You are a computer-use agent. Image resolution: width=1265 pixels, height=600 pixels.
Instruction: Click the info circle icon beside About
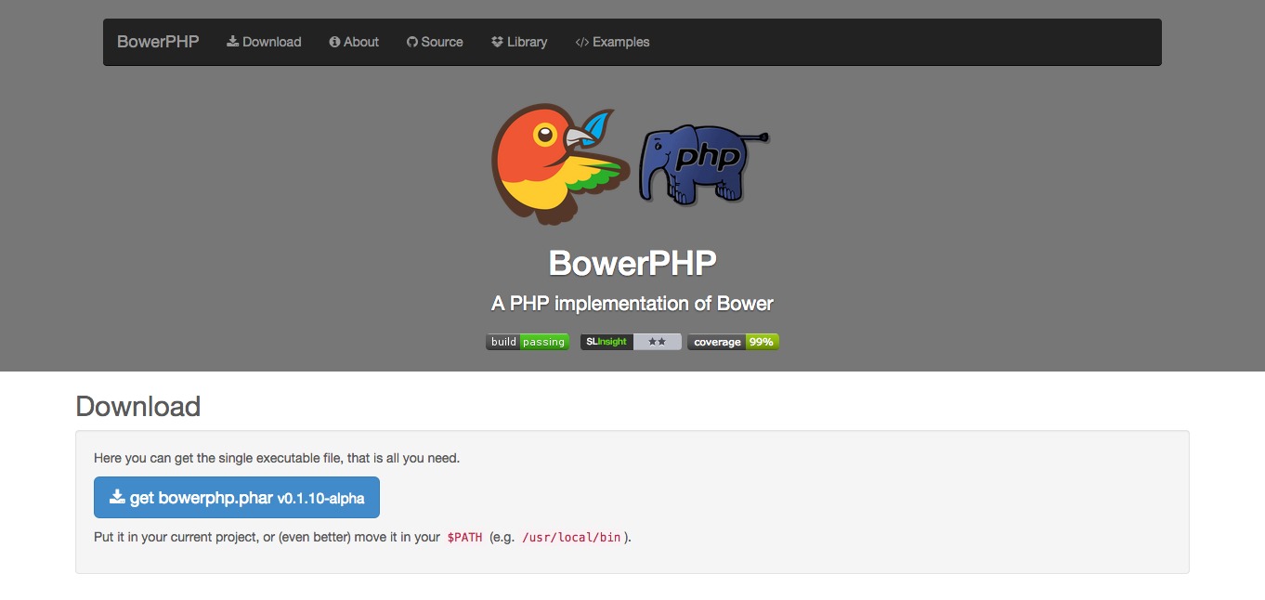[x=334, y=42]
